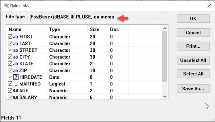This screenshot has width=215, height=122.
Task: Click the calendar icon beside HIREDATE
Action: [16, 77]
